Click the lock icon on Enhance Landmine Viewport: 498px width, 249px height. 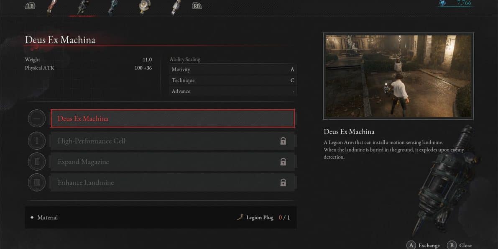(x=283, y=182)
